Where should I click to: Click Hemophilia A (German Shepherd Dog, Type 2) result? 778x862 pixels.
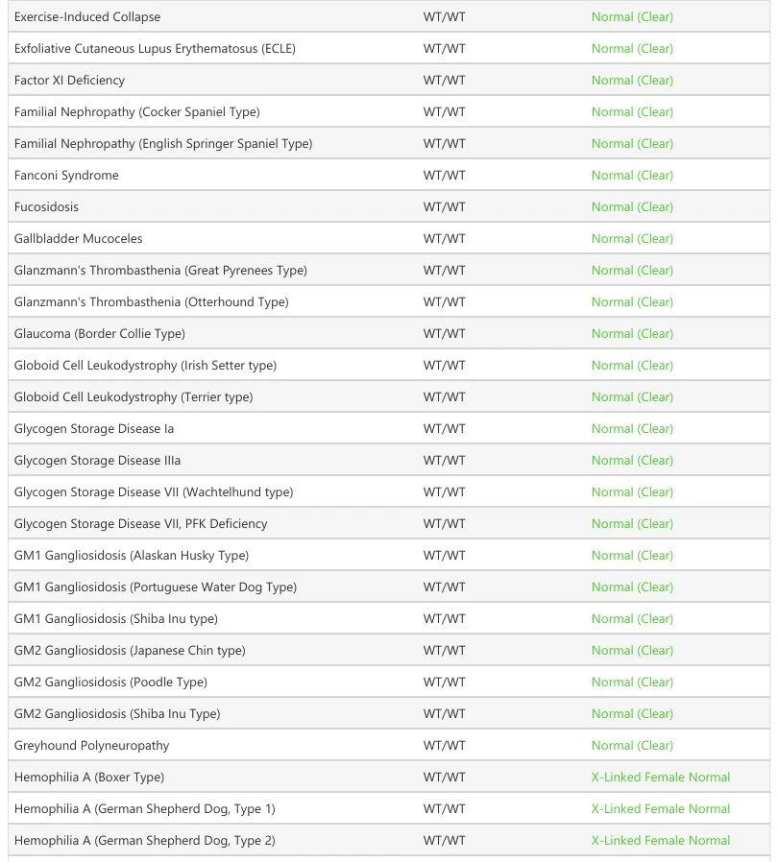coord(660,841)
